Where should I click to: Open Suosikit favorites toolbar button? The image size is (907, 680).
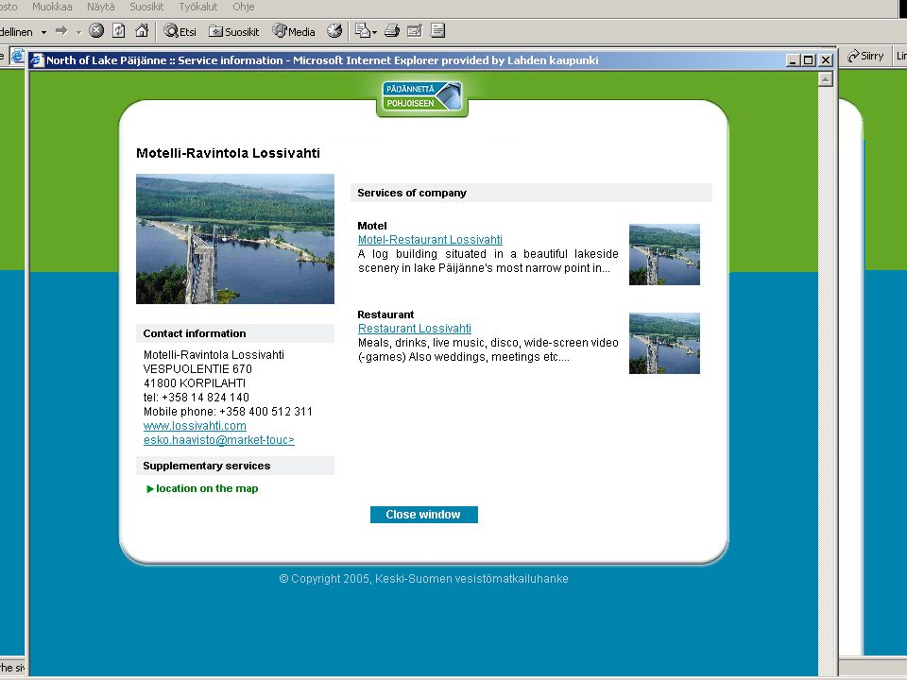point(233,31)
